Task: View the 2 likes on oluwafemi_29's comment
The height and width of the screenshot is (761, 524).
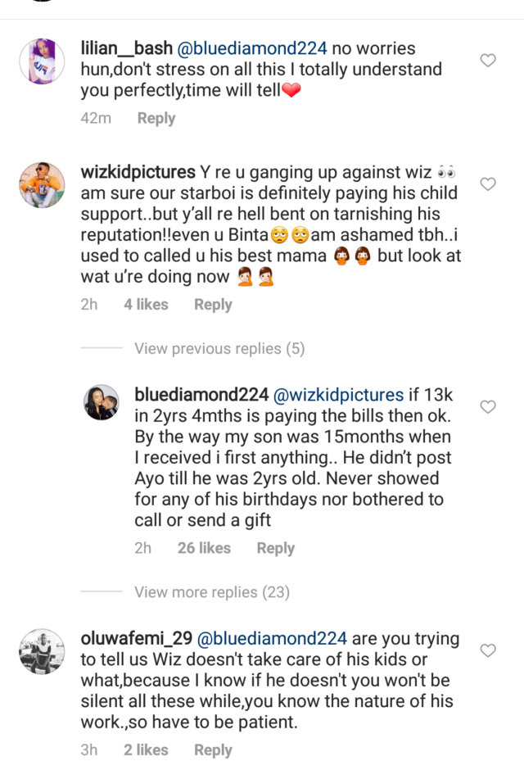Action: [x=146, y=750]
